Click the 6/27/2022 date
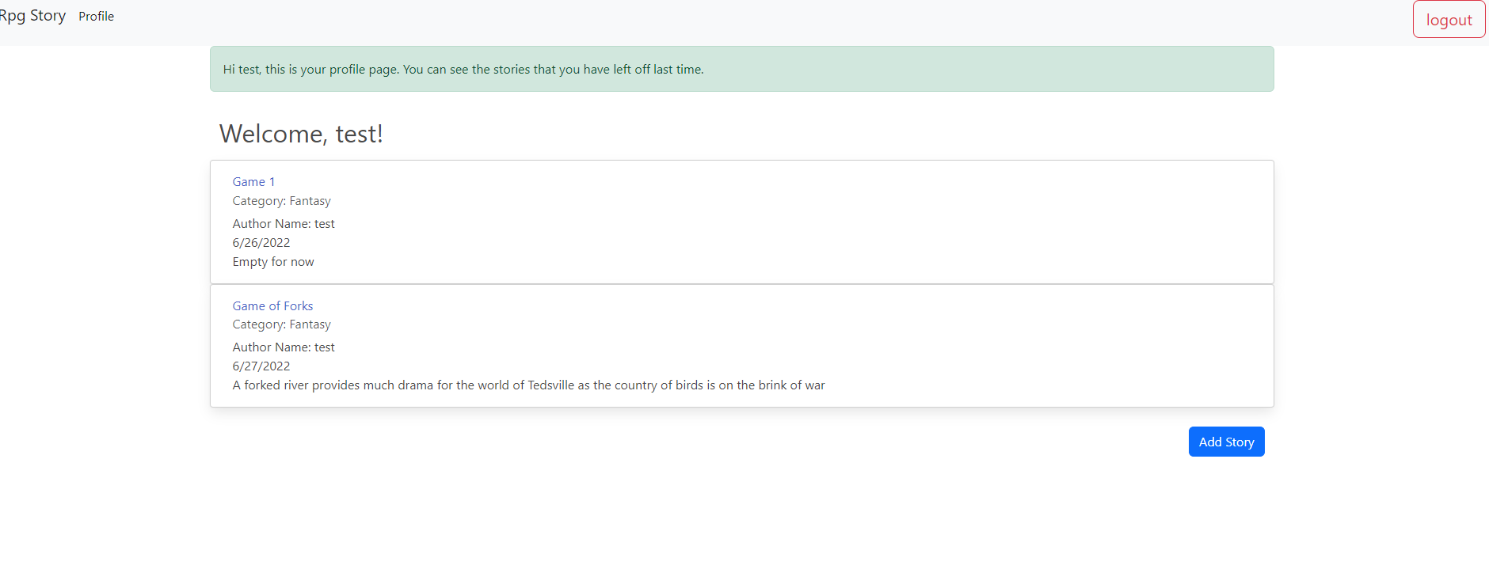 coord(261,366)
